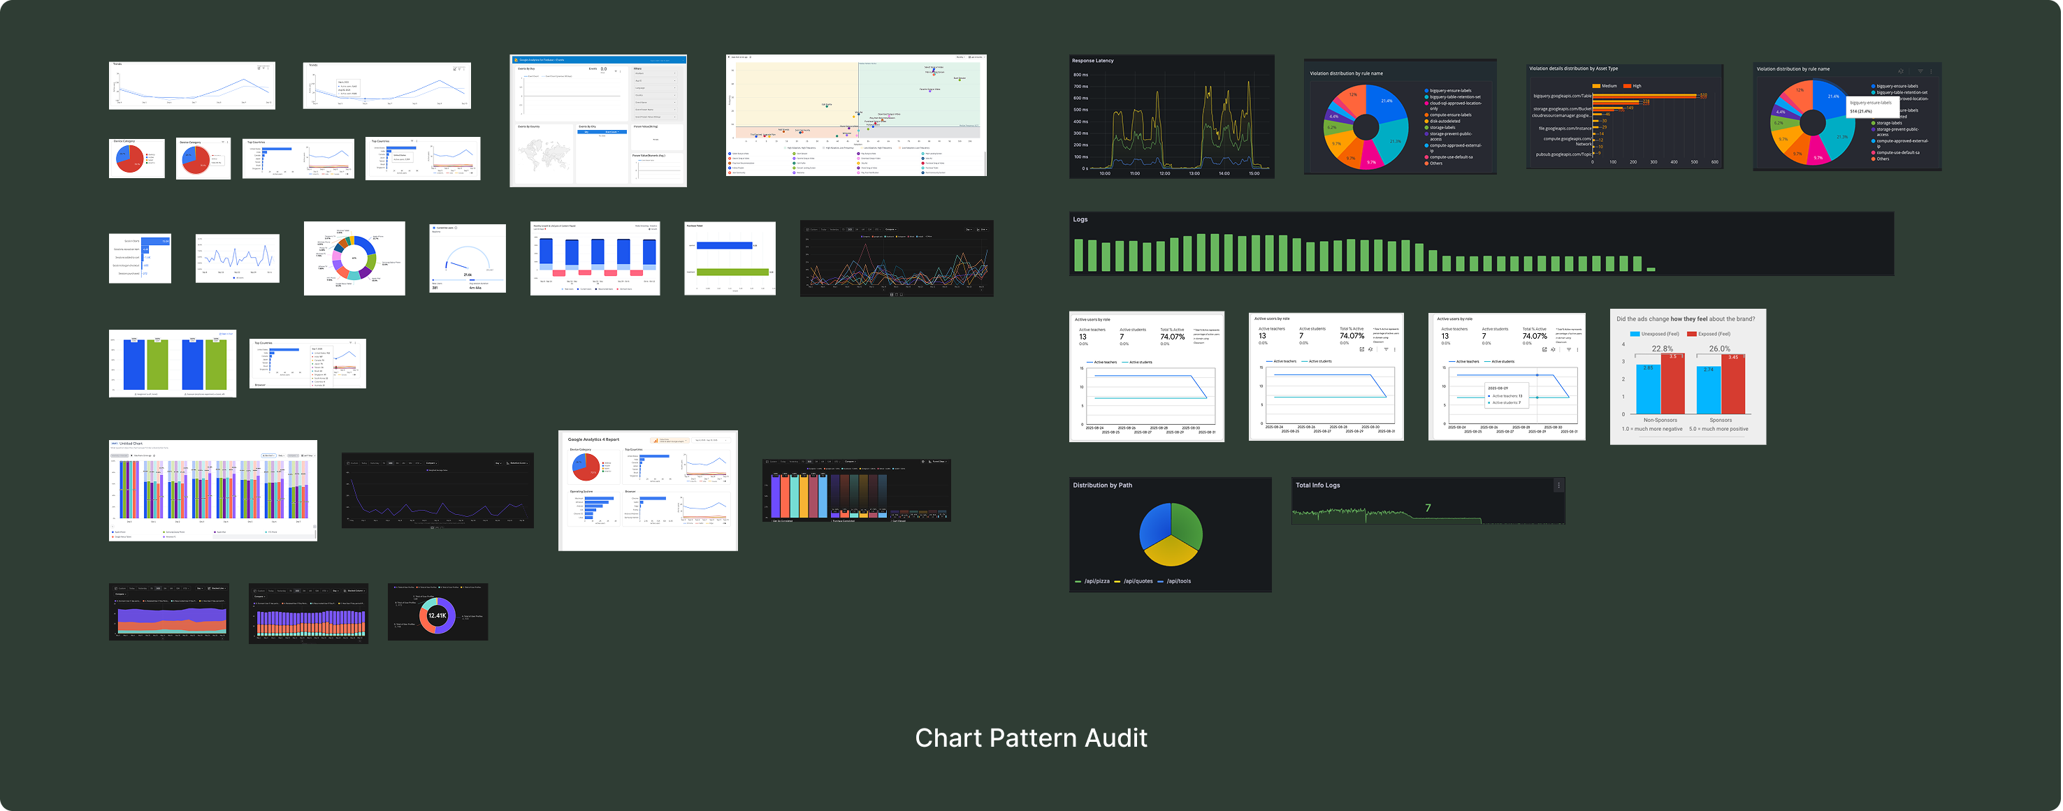Expand the Platform filter dropdown in Firebase report
This screenshot has height=811, width=2063.
[x=656, y=73]
